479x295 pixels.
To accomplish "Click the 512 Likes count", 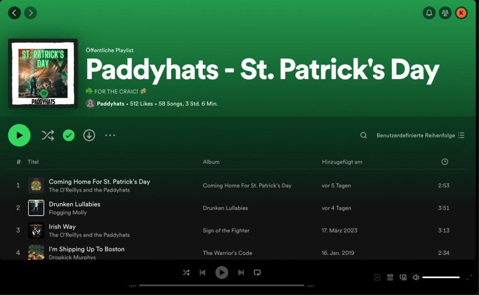I will click(141, 103).
